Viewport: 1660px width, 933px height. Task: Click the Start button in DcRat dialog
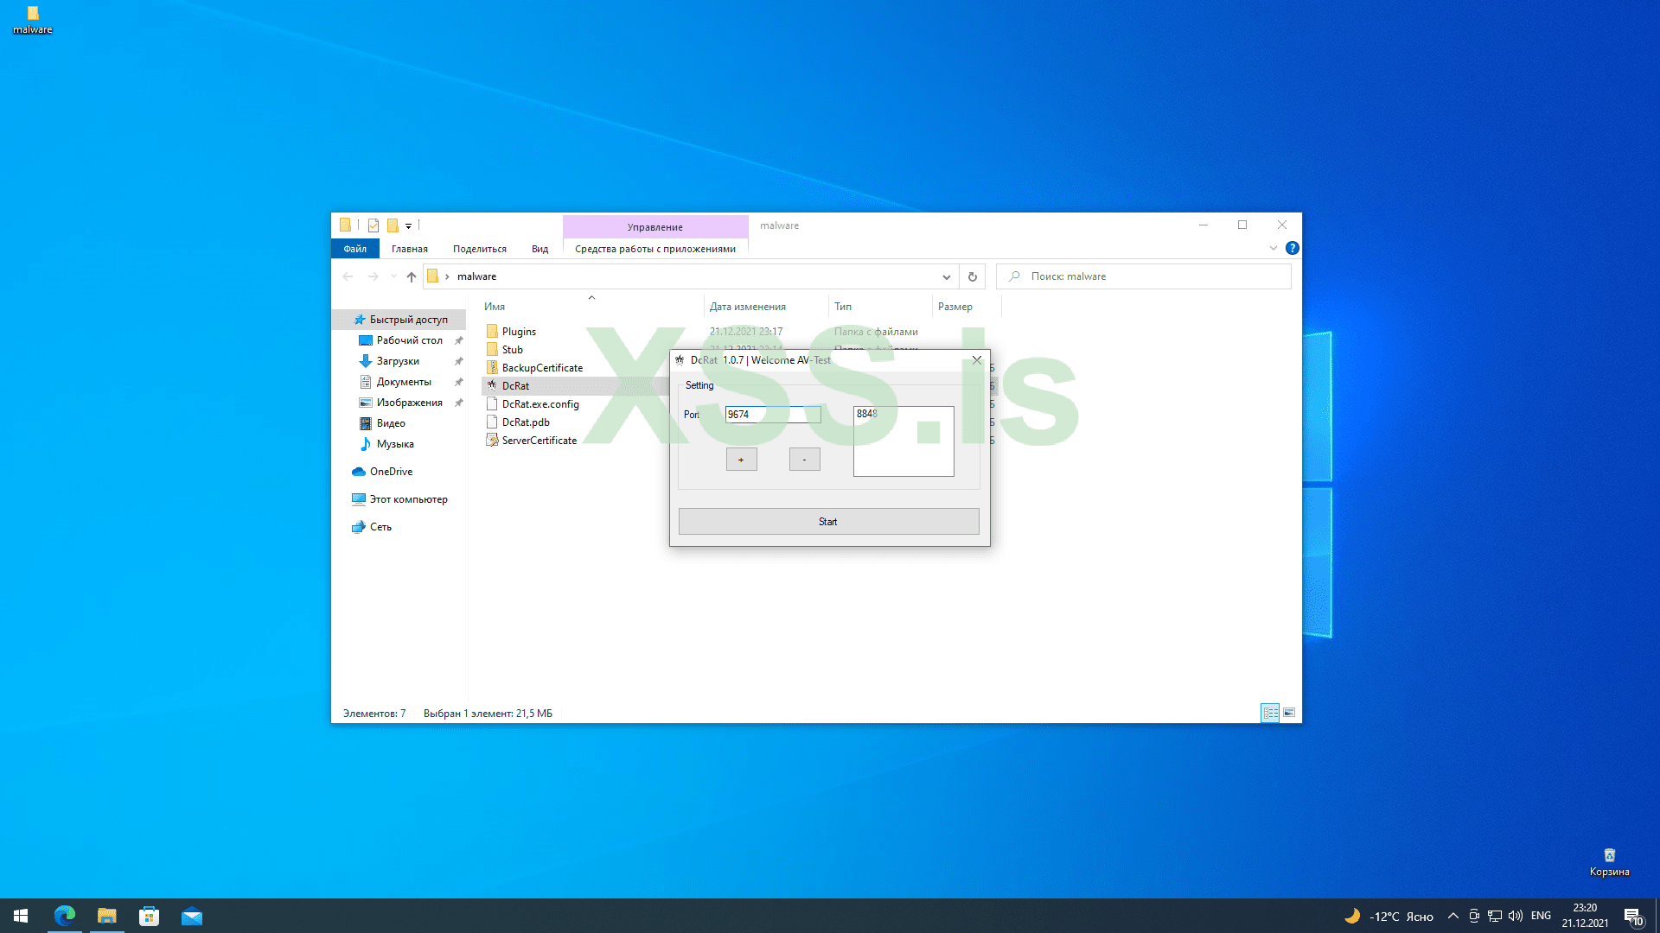828,521
